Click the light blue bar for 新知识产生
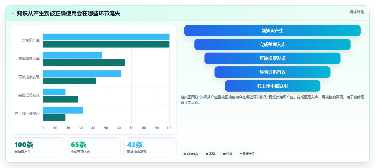This screenshot has width=375, height=168. click(106, 37)
